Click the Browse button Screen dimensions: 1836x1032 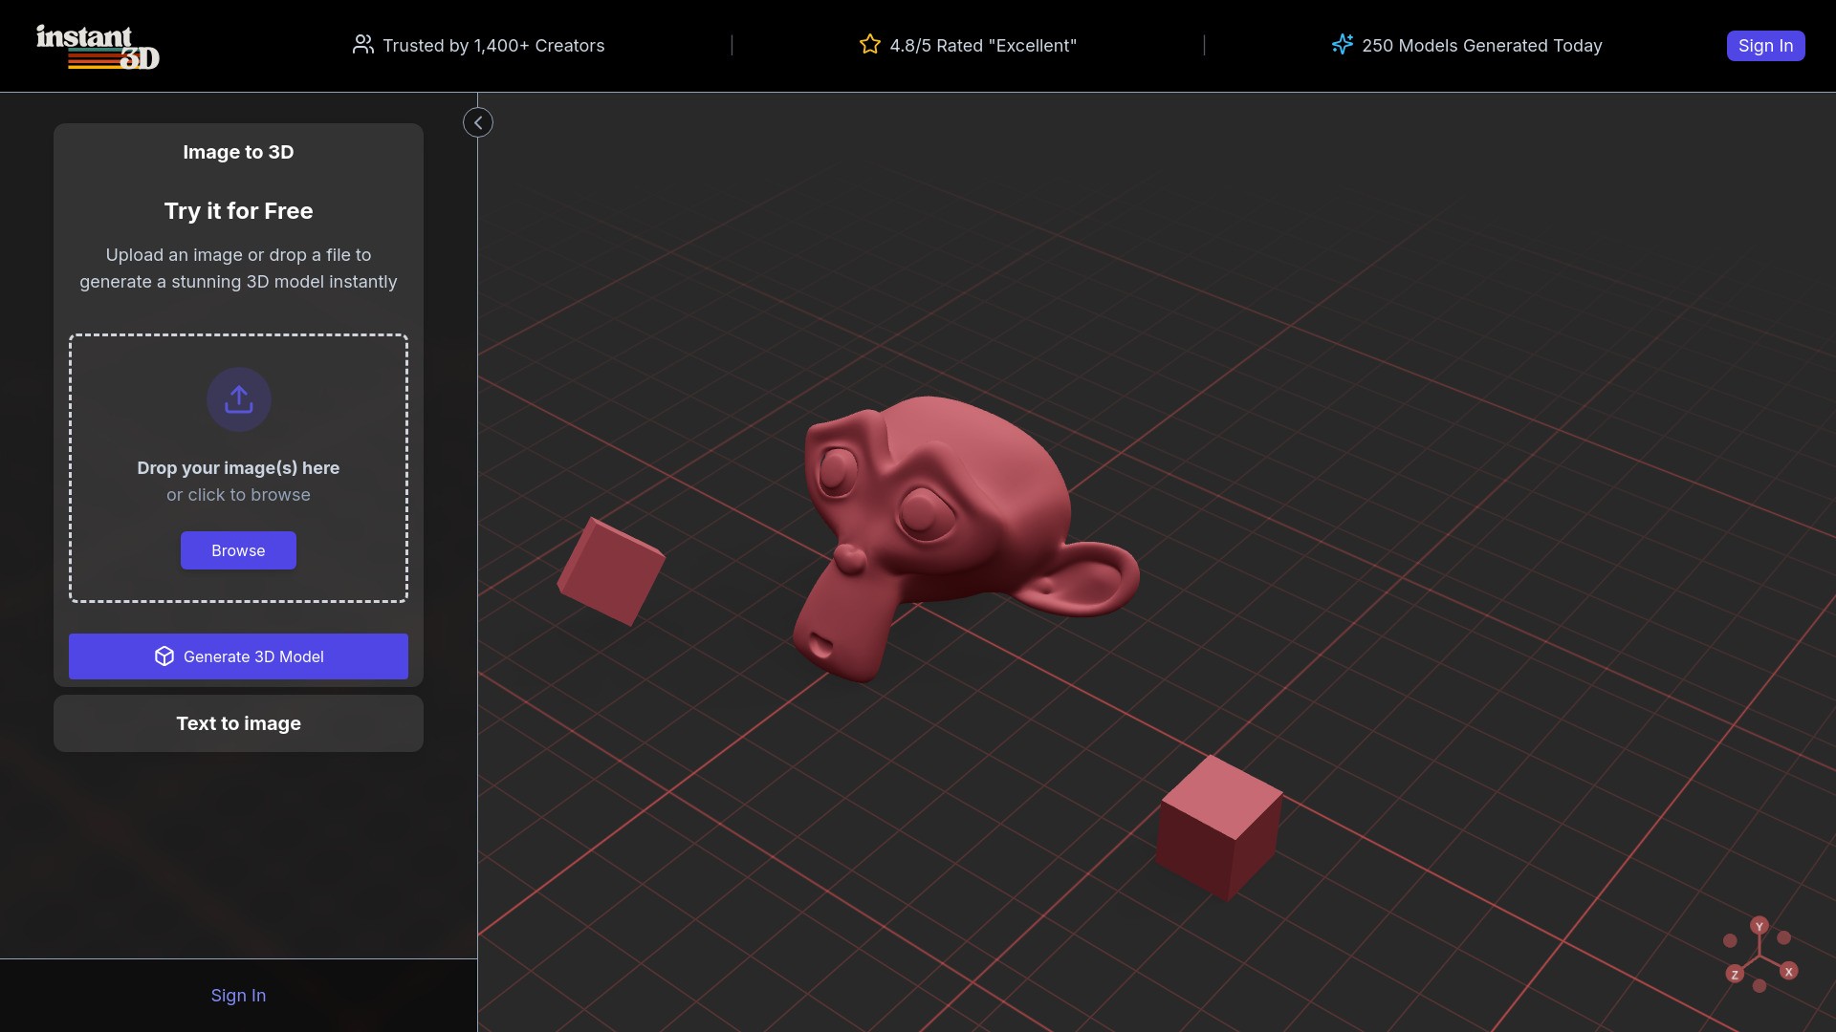tap(238, 550)
